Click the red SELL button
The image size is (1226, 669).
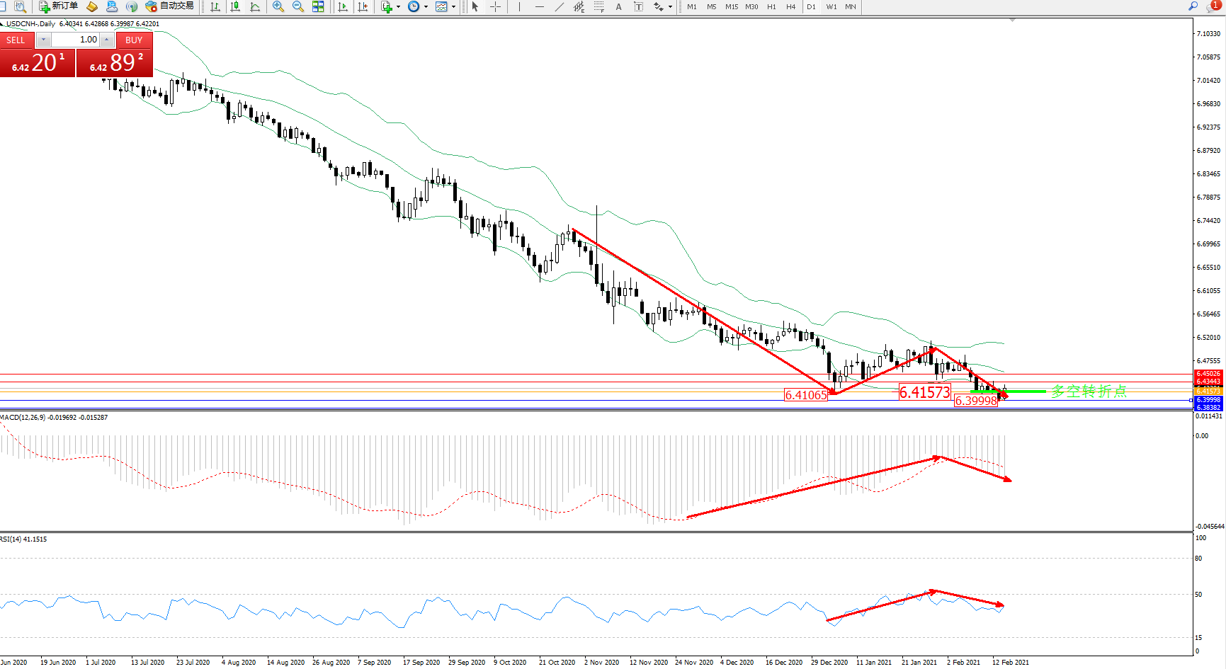[x=16, y=40]
